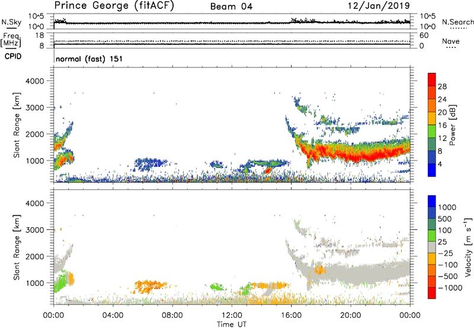Click the "Time UT" axis title
Viewport: 474px width, 328px height.
(232, 324)
